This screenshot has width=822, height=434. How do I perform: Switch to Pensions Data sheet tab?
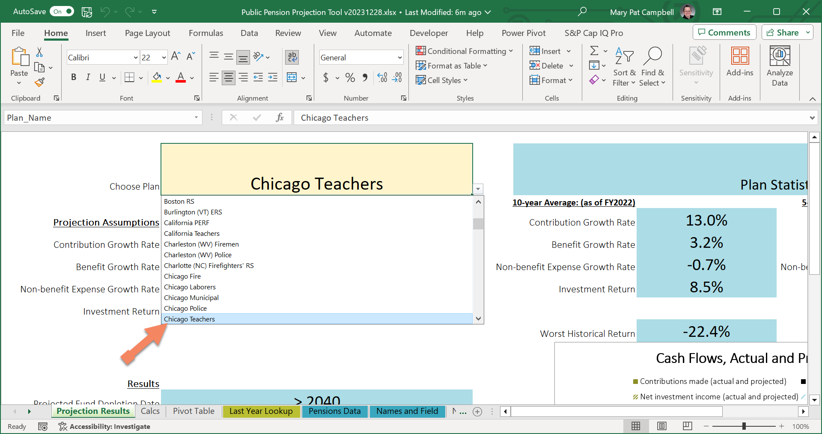pos(335,411)
